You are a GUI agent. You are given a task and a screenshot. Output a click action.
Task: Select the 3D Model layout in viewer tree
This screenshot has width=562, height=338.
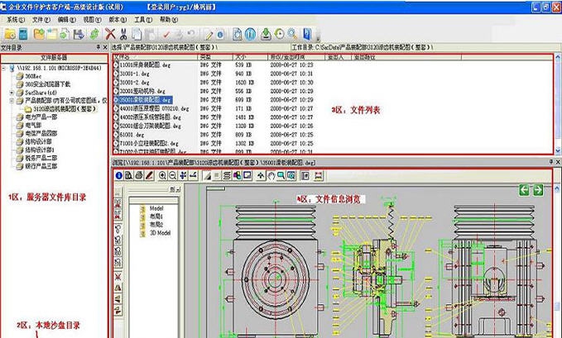point(160,233)
